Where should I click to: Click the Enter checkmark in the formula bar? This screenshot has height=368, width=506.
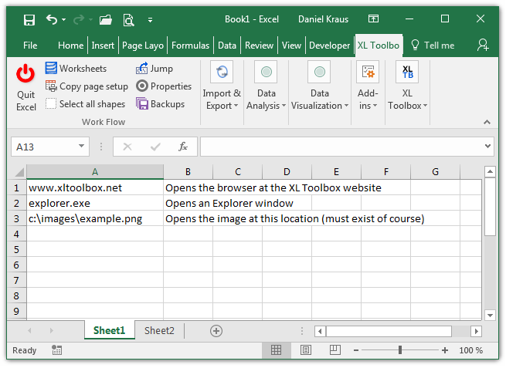click(155, 147)
